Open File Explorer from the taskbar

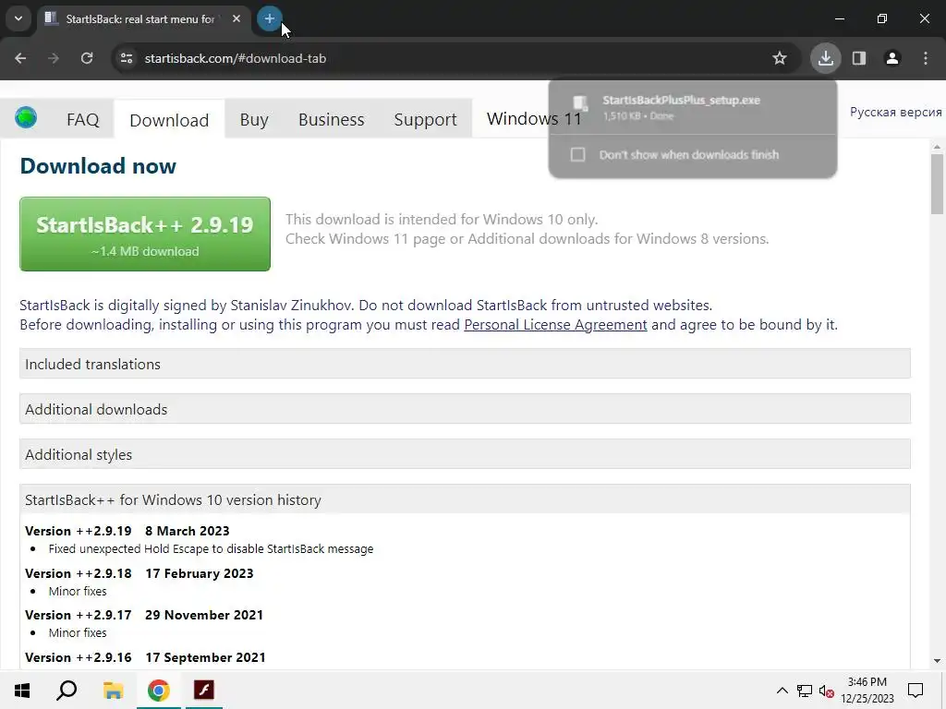[113, 690]
